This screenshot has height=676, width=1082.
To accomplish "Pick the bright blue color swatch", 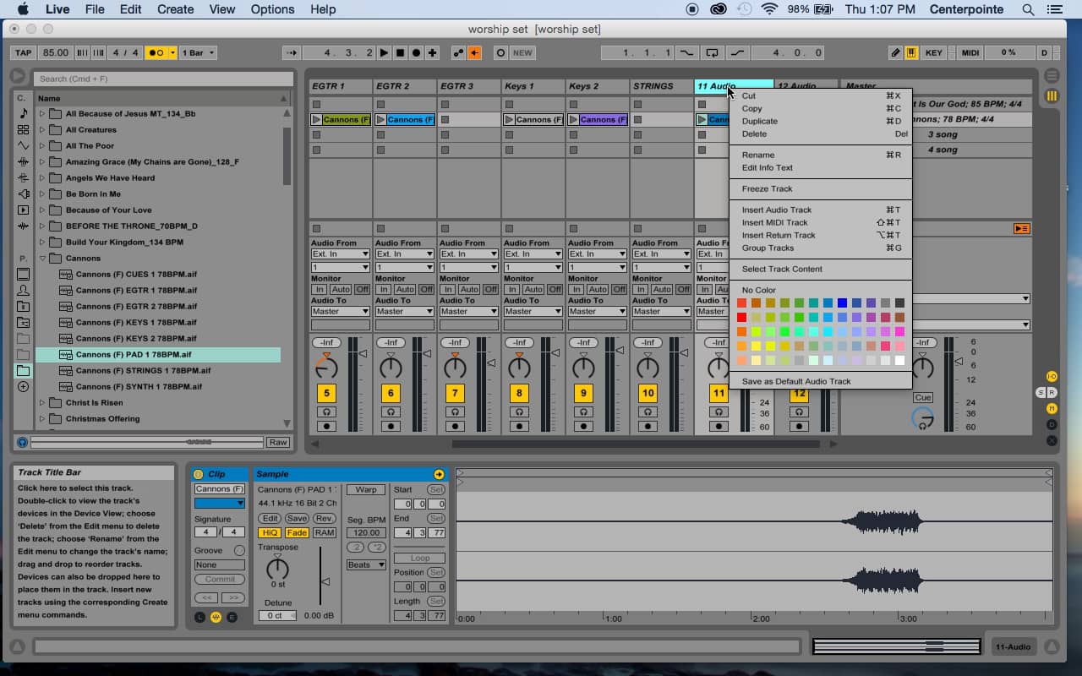I will coord(842,303).
